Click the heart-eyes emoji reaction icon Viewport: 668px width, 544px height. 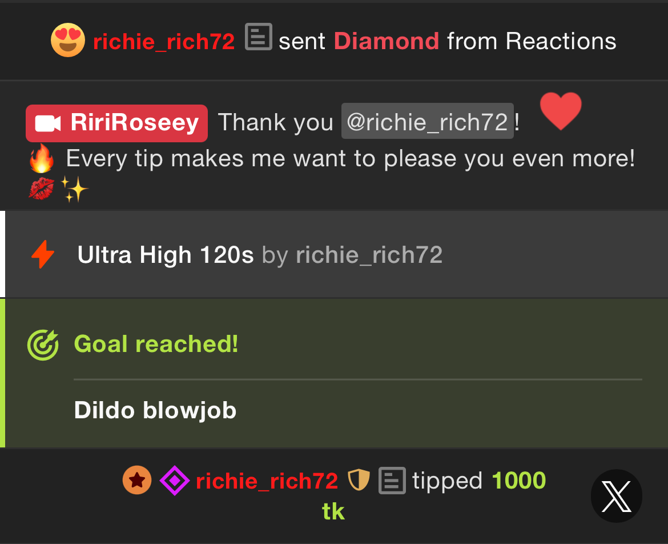[x=68, y=40]
